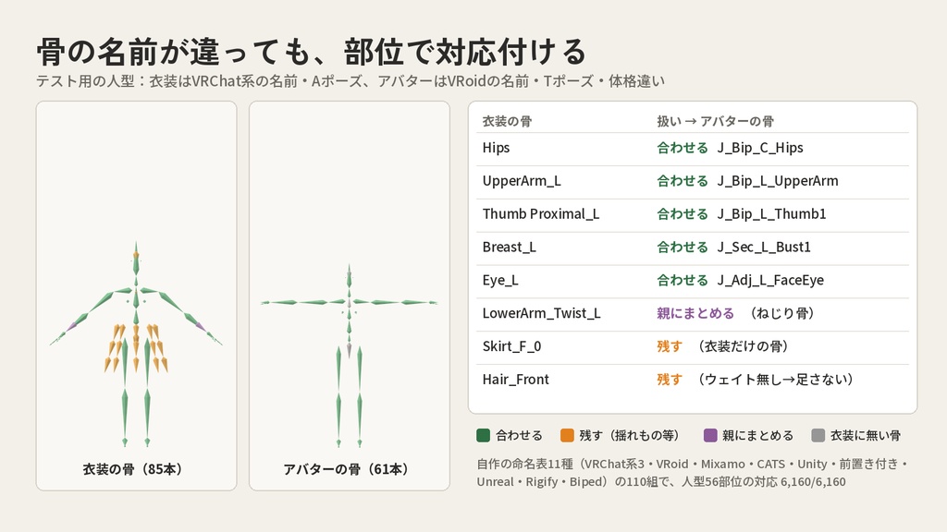
Task: Select the LowerArm_Twist_L cell
Action: point(541,314)
